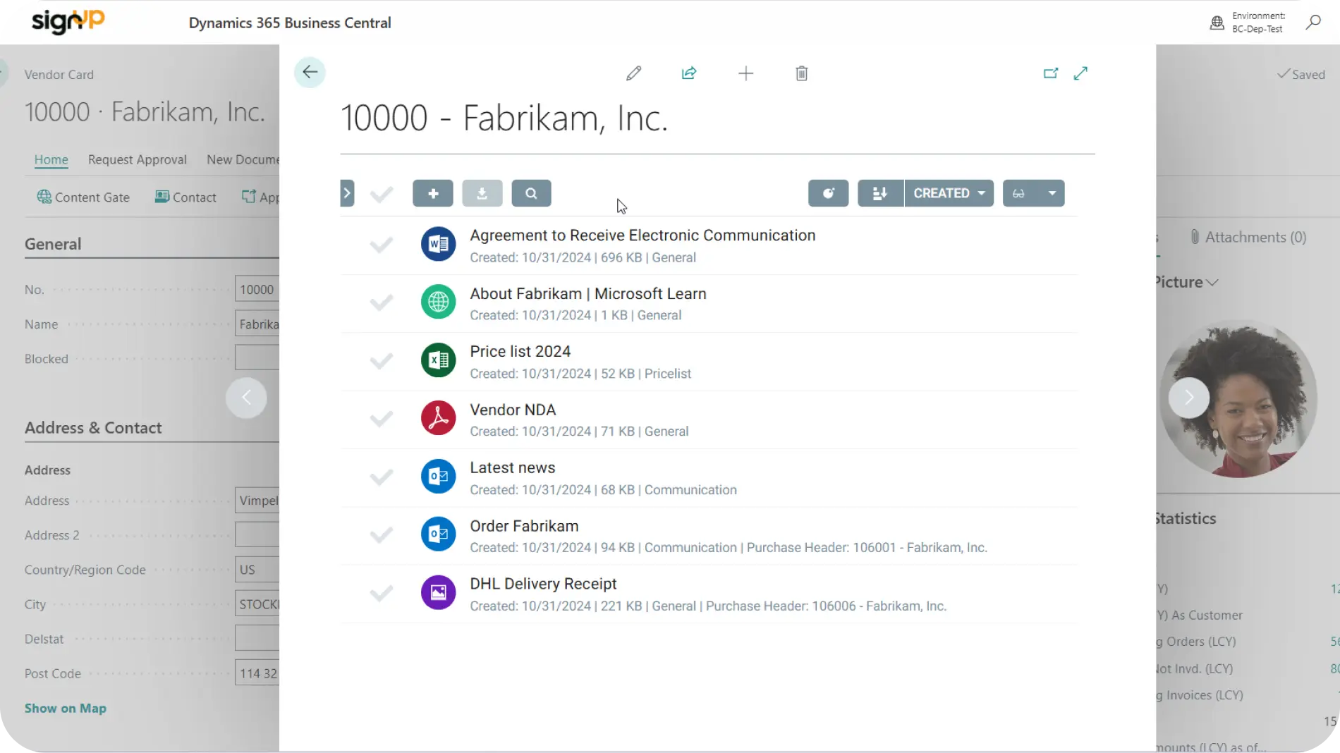Select the Order Fabrikam row checkmark
This screenshot has height=753, width=1340.
click(x=381, y=535)
